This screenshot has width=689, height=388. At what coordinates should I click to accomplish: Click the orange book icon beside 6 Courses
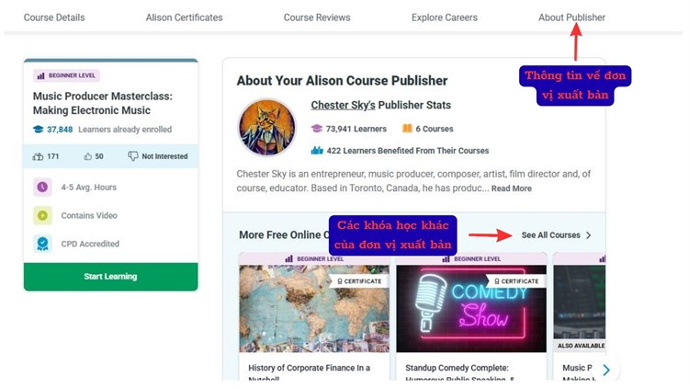click(407, 129)
